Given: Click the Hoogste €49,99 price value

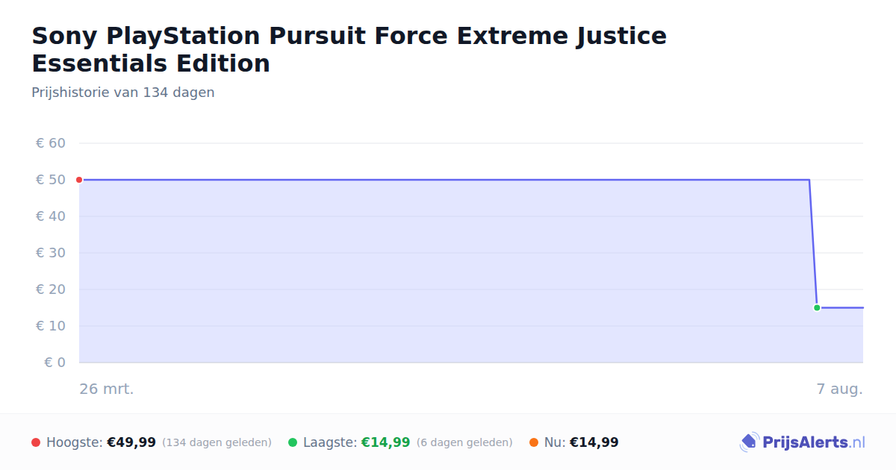Looking at the screenshot, I should [131, 442].
